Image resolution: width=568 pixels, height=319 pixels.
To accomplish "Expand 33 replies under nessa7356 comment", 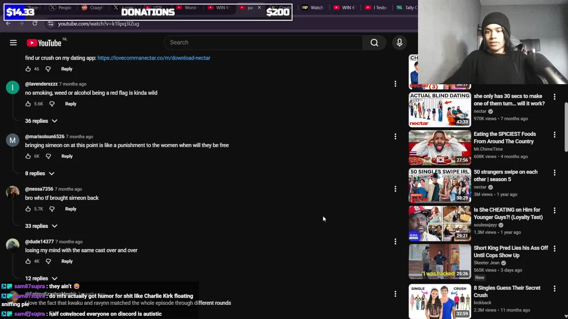I will 41,226.
